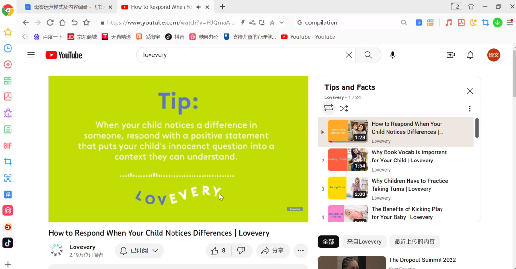This screenshot has height=269, width=516.
Task: Open the 京东商城 bookmark
Action: coord(82,37)
